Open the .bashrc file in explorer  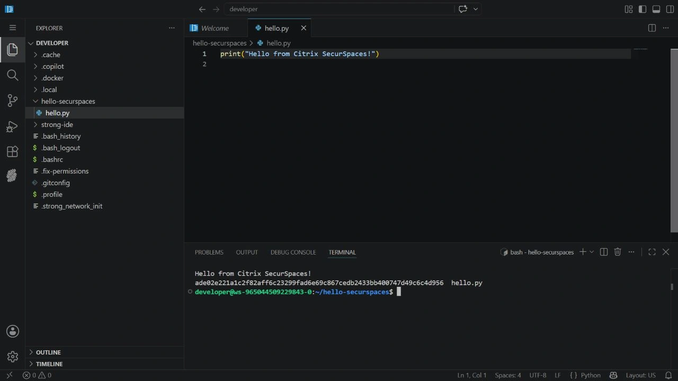pyautogui.click(x=104, y=159)
